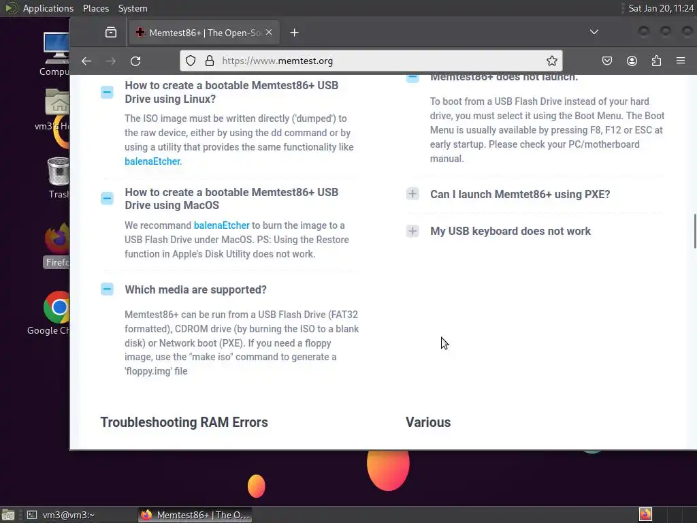The height and width of the screenshot is (523, 697).
Task: Collapse the MacOS USB drive FAQ item
Action: tap(107, 198)
